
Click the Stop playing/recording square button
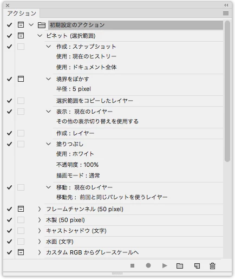click(132, 265)
